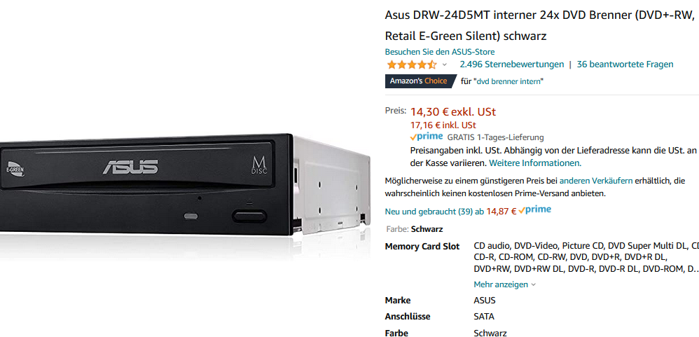Open the 2.496 Sternebewertungen link
This screenshot has height=337, width=699.
512,64
